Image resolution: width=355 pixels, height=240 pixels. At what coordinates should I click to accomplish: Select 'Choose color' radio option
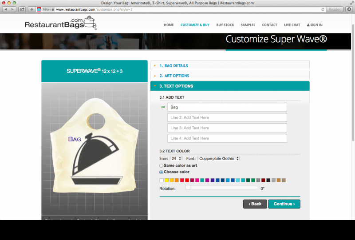coord(161,172)
